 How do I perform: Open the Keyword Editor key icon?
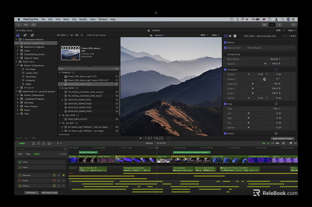click(26, 25)
